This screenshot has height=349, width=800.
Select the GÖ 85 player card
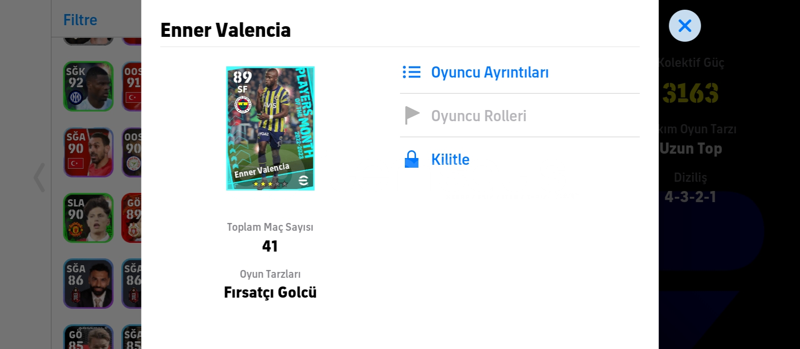[88, 337]
